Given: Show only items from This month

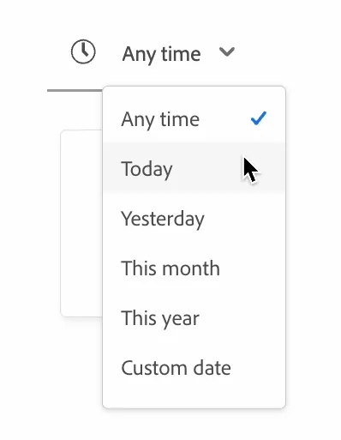Looking at the screenshot, I should 194,268.
